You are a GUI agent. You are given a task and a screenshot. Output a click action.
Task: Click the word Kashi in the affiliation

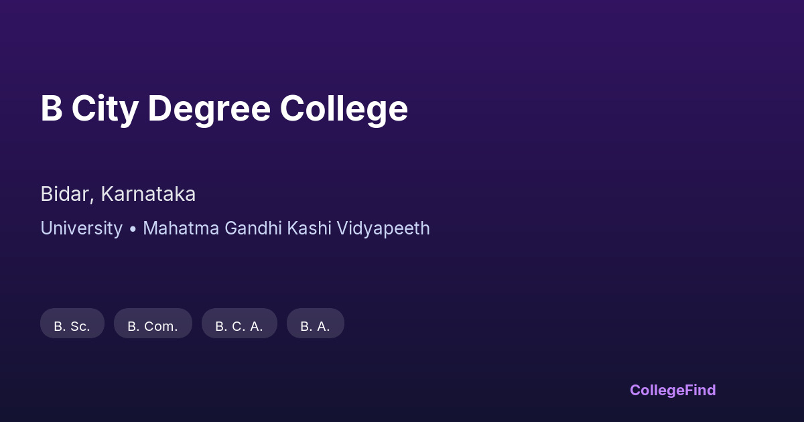(309, 228)
